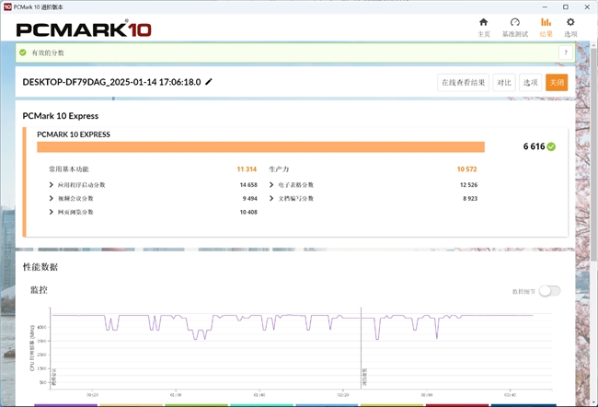This screenshot has height=407, width=598.
Task: Select the Results (结果) tab
Action: click(546, 28)
